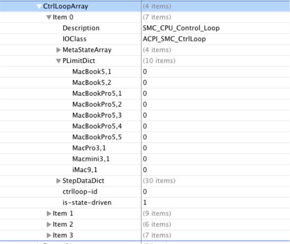Select the iMac9,1 key
The height and width of the screenshot is (244, 290).
pyautogui.click(x=85, y=170)
